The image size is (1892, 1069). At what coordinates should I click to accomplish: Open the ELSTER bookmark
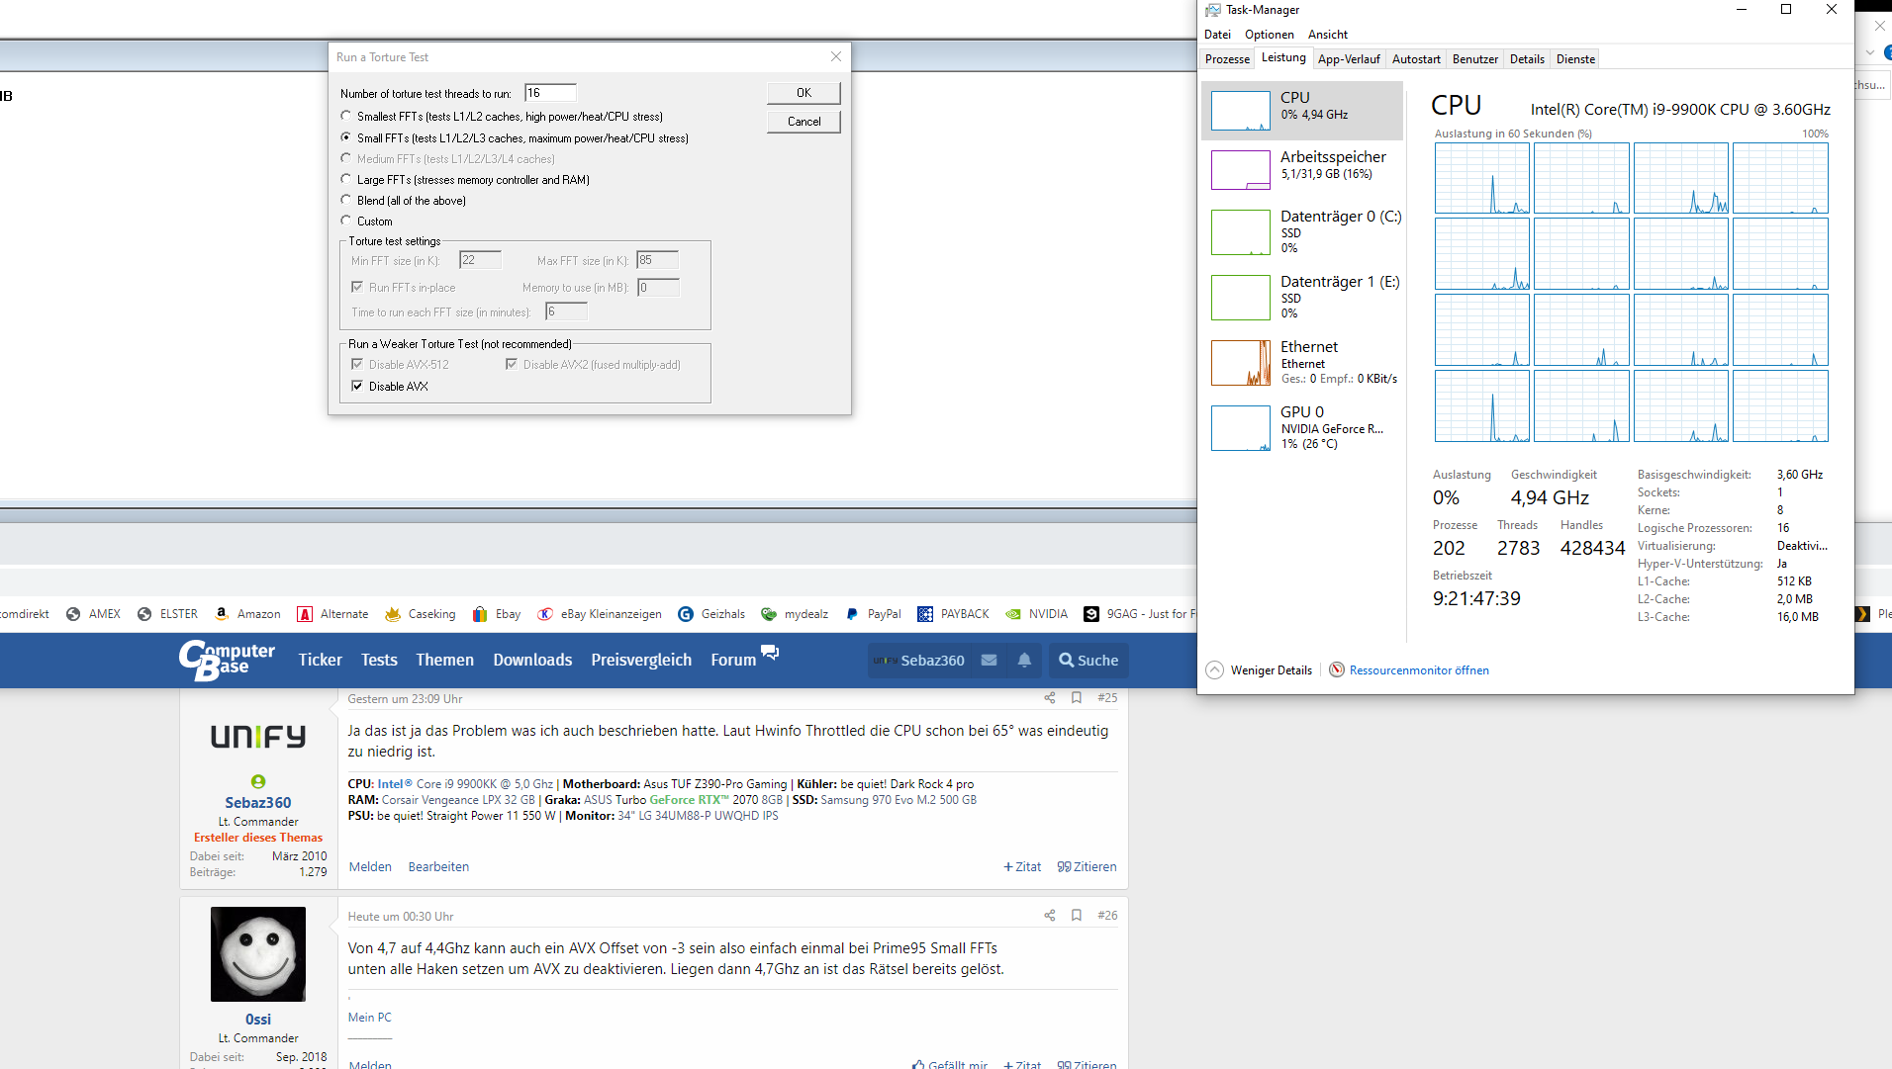tap(167, 614)
